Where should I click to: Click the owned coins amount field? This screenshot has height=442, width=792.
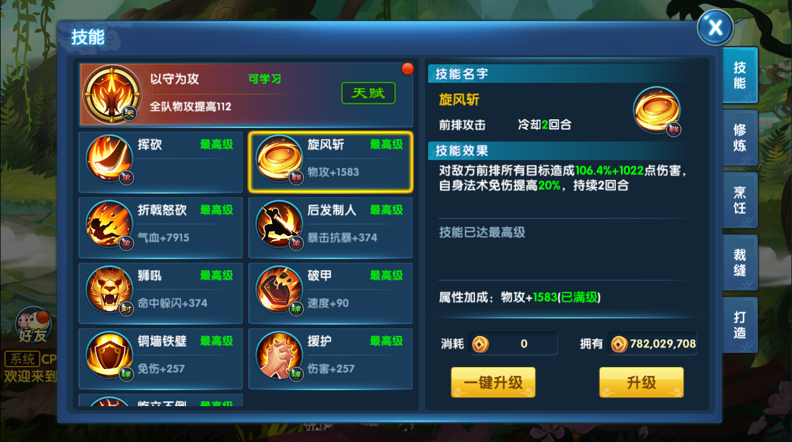[652, 344]
